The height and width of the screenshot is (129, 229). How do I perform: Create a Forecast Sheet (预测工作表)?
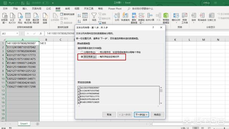pyautogui.click(x=185, y=18)
